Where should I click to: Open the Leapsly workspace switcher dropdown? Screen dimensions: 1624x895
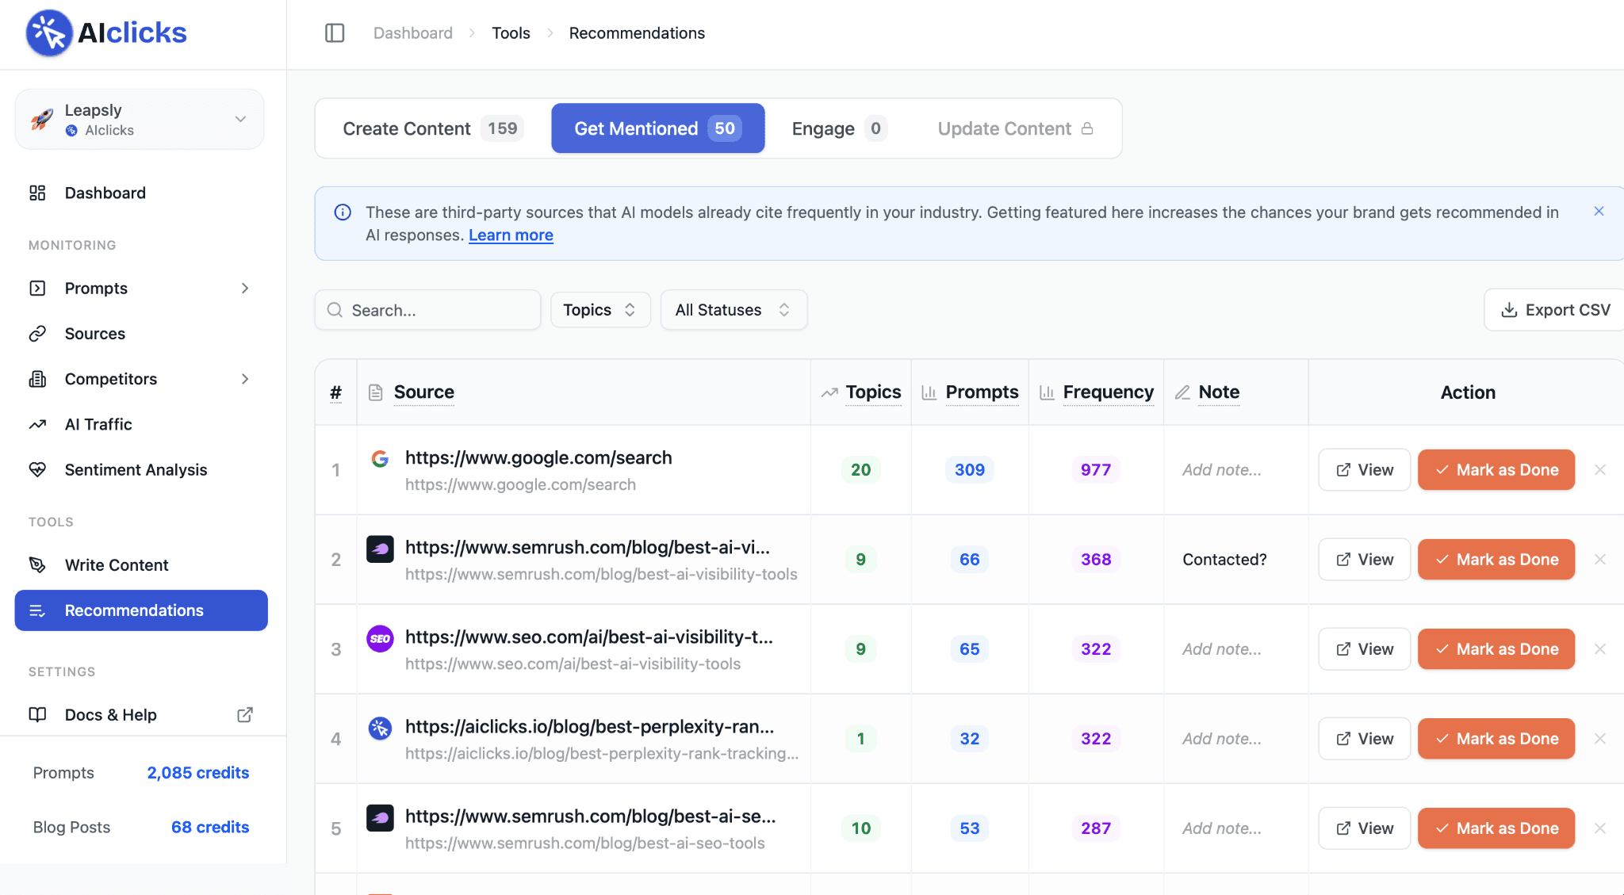[140, 119]
